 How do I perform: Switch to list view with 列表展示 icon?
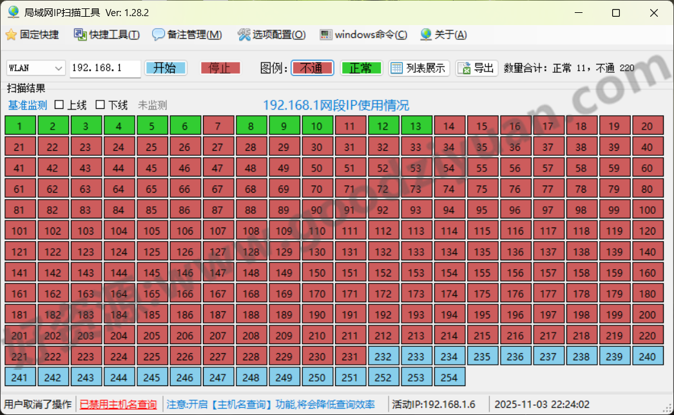tap(398, 68)
